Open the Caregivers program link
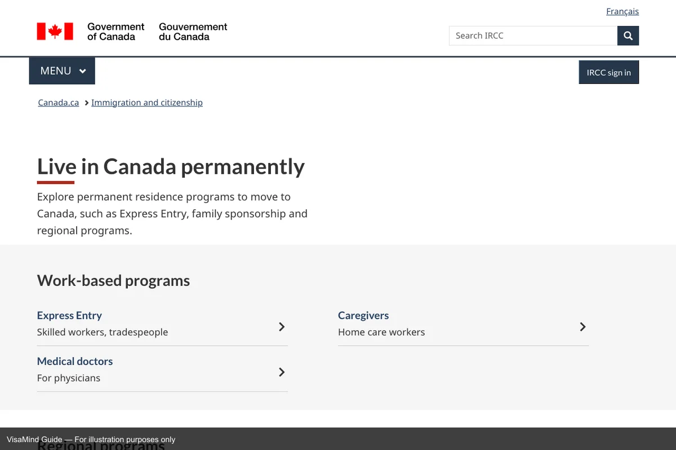The image size is (676, 450). click(363, 316)
